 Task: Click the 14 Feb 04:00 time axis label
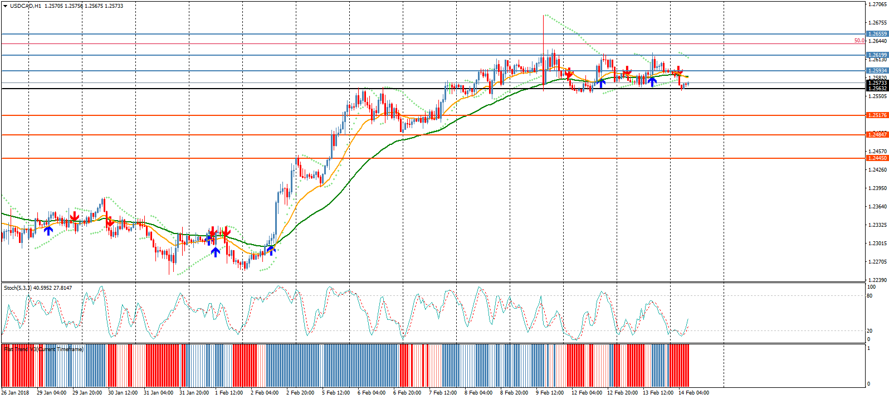pos(694,393)
